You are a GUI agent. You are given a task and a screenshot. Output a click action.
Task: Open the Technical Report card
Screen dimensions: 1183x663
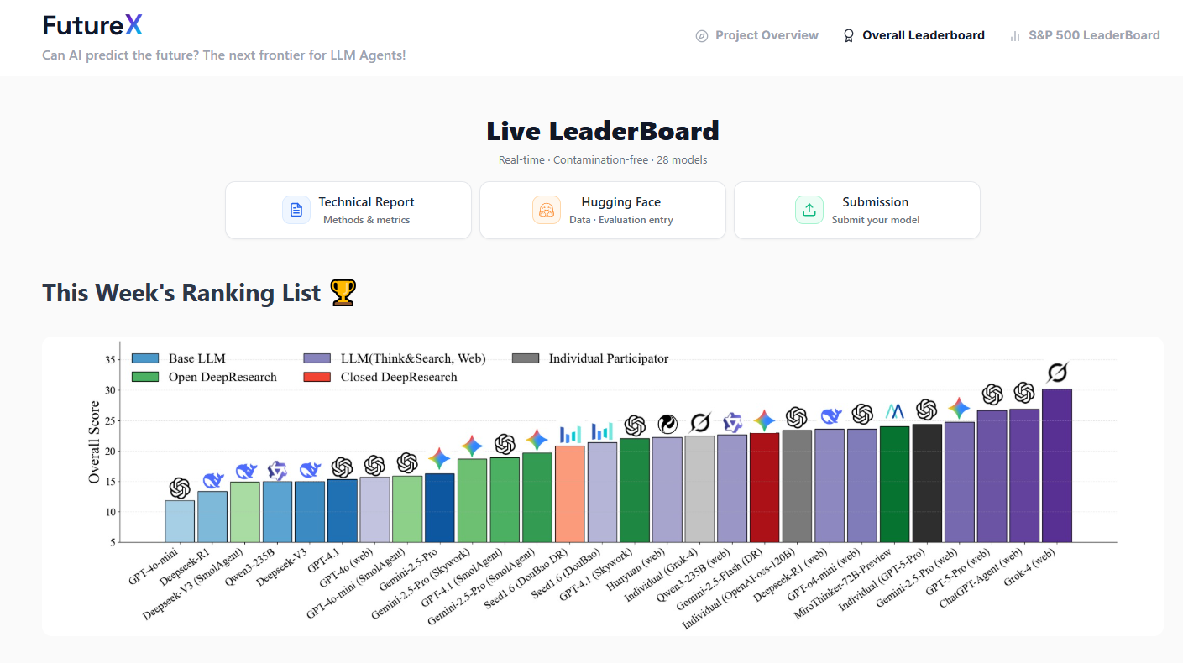point(348,210)
